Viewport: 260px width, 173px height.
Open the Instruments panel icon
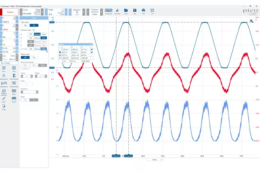pos(109,11)
